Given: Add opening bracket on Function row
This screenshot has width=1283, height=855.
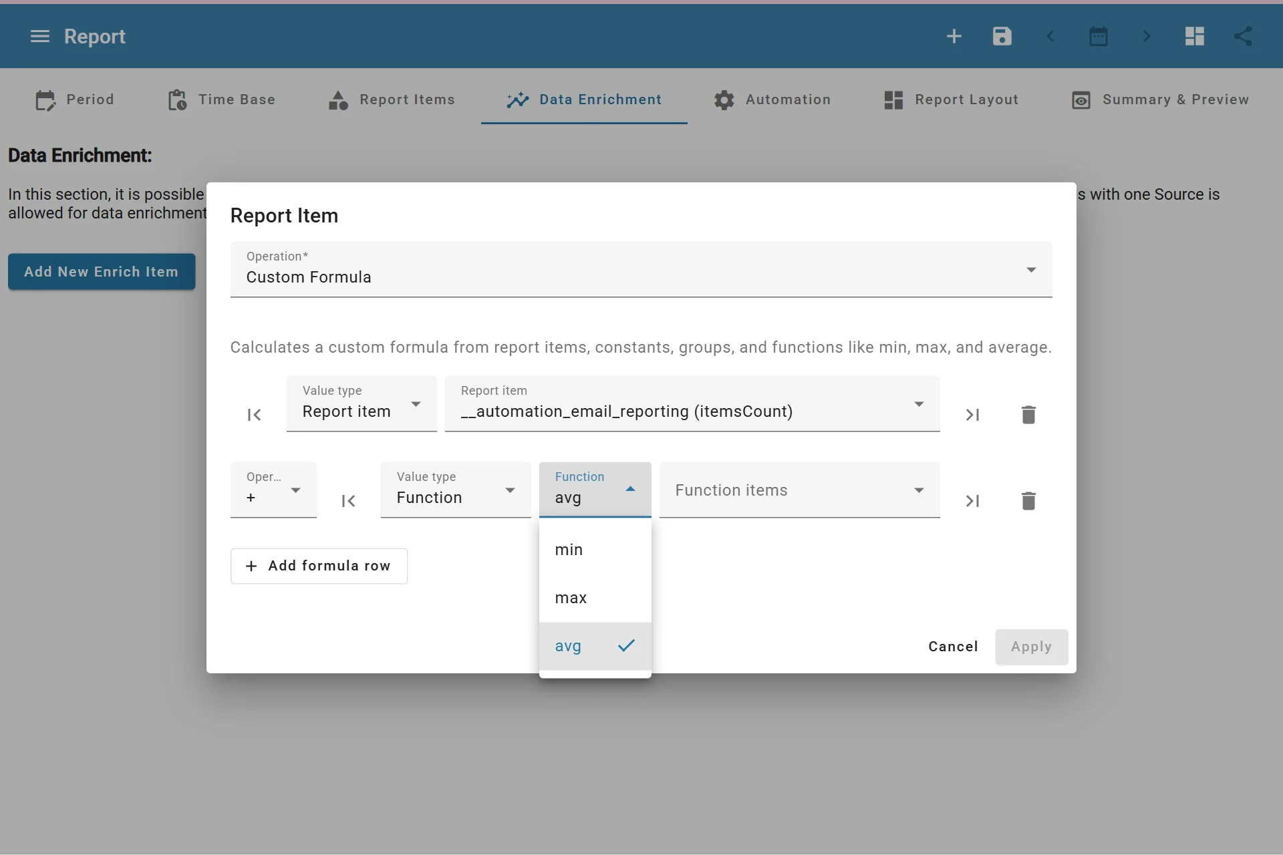Looking at the screenshot, I should pyautogui.click(x=349, y=501).
